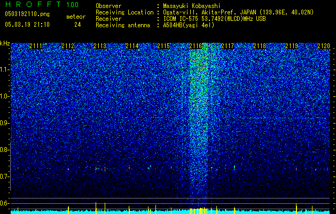Click the Receiving antenna label
The width and height of the screenshot is (336, 214).
tap(123, 25)
